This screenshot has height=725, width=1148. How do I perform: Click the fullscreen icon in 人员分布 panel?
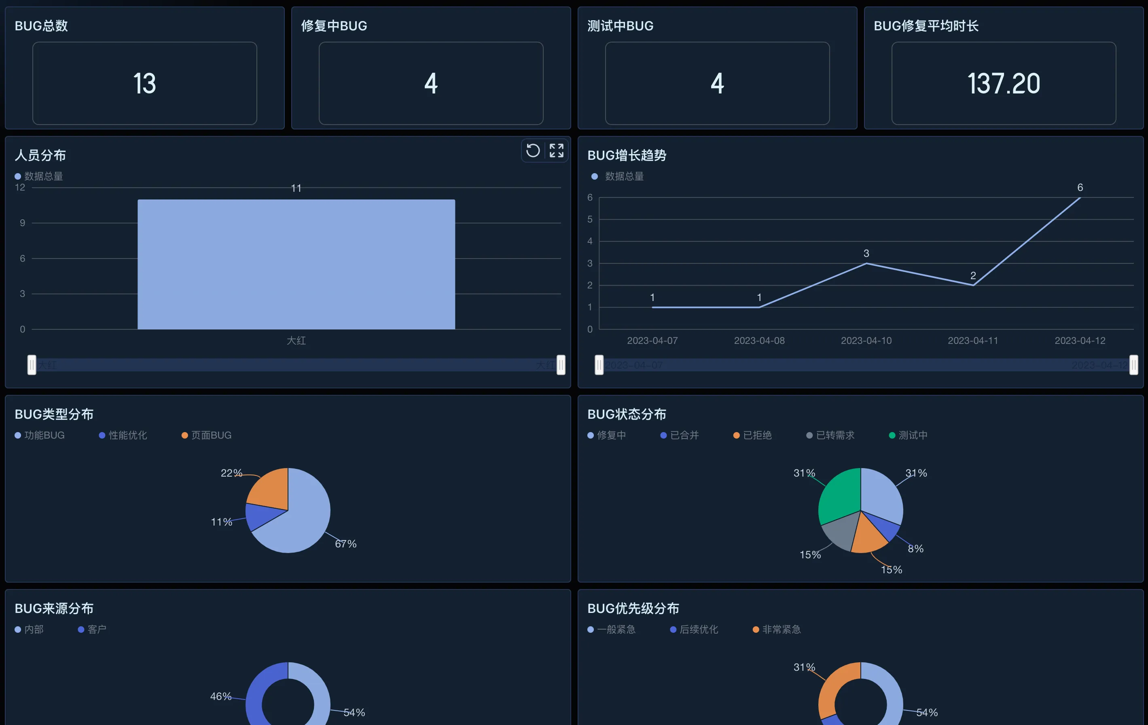tap(556, 151)
